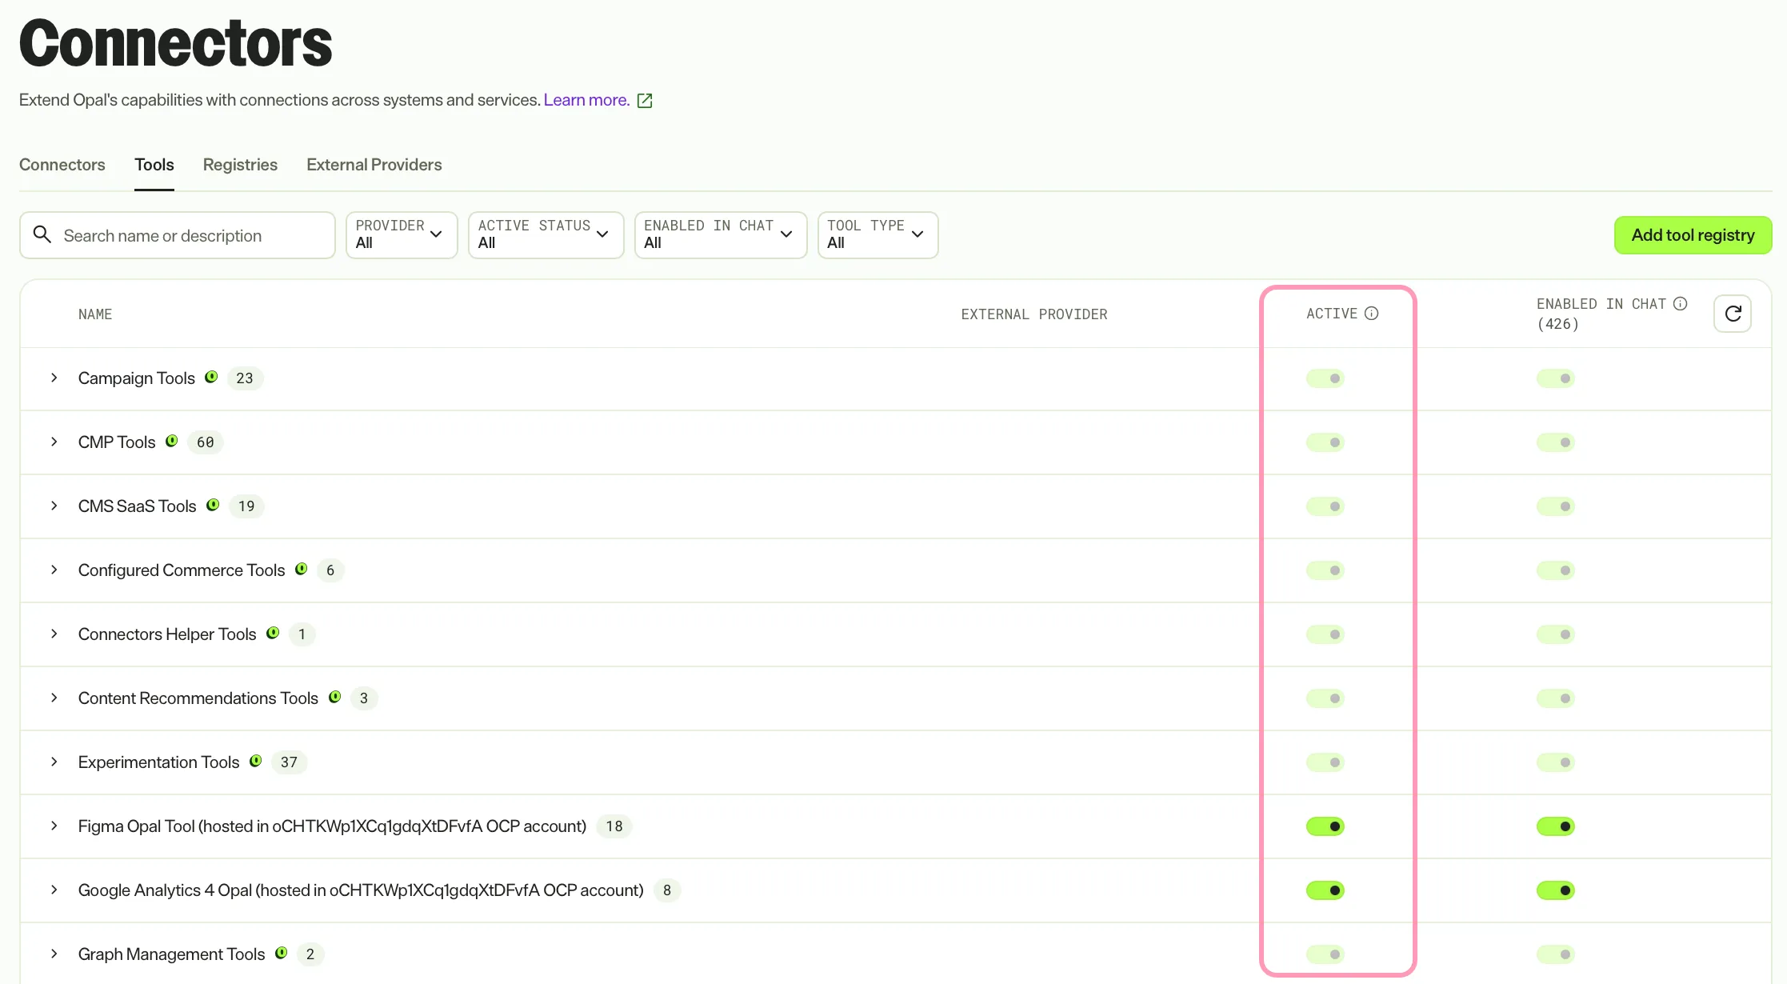1787x984 pixels.
Task: Toggle Active switch for Content Recommendations Tools
Action: pos(1325,698)
